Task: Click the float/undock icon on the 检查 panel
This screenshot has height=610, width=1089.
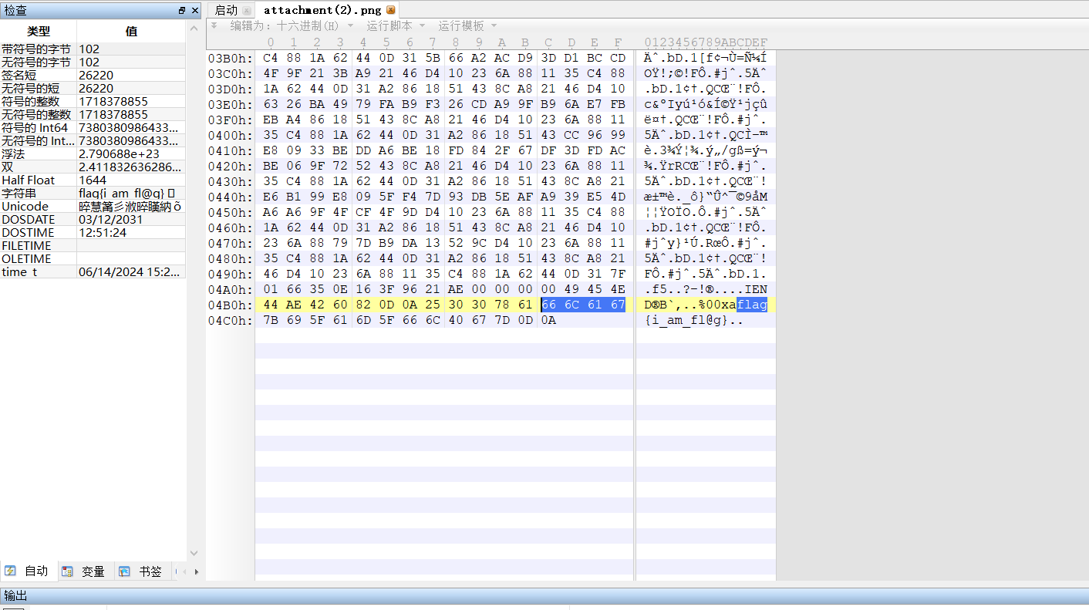Action: [x=183, y=11]
